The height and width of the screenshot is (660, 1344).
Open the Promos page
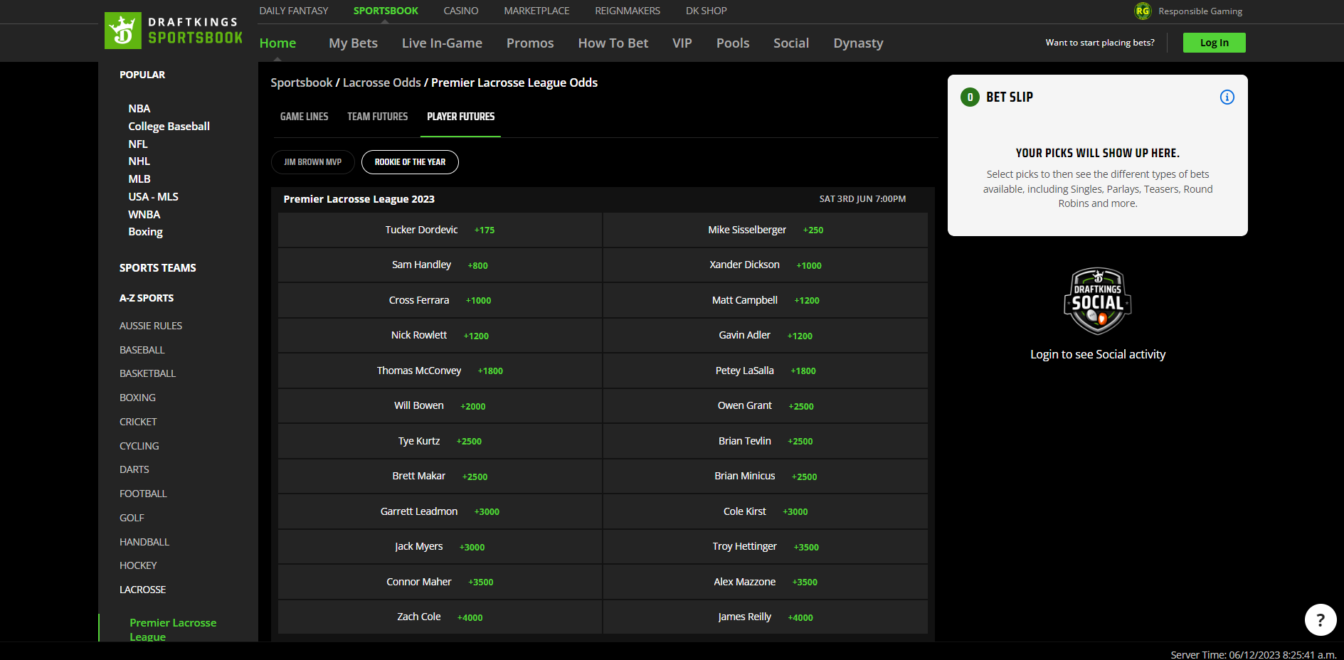(530, 43)
